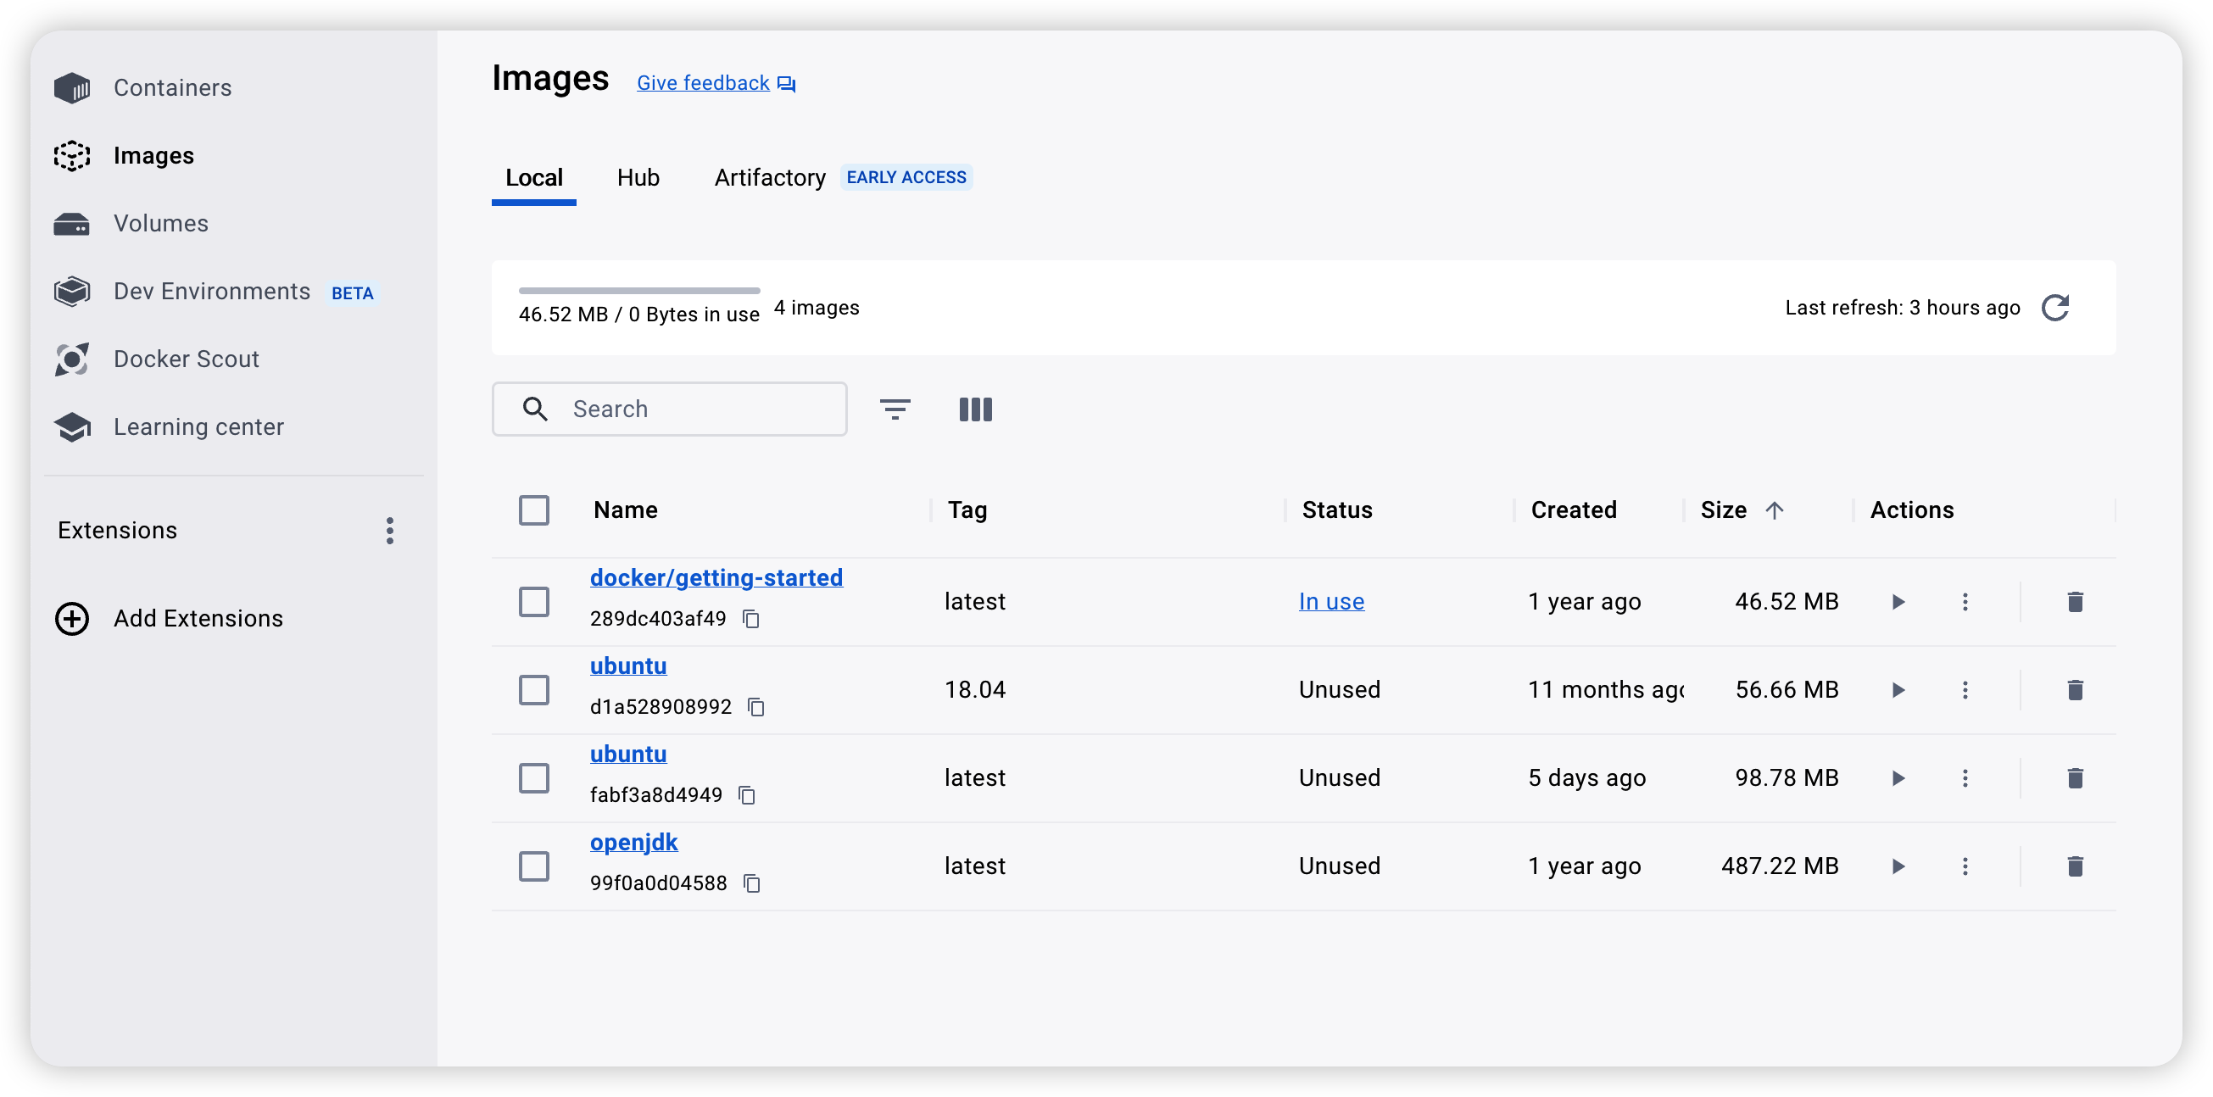
Task: Sort by the Size column header
Action: tap(1723, 510)
